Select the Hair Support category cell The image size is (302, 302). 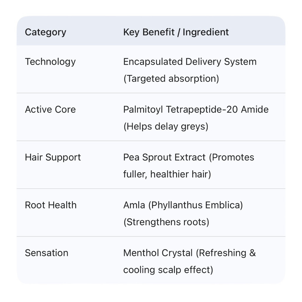click(53, 157)
